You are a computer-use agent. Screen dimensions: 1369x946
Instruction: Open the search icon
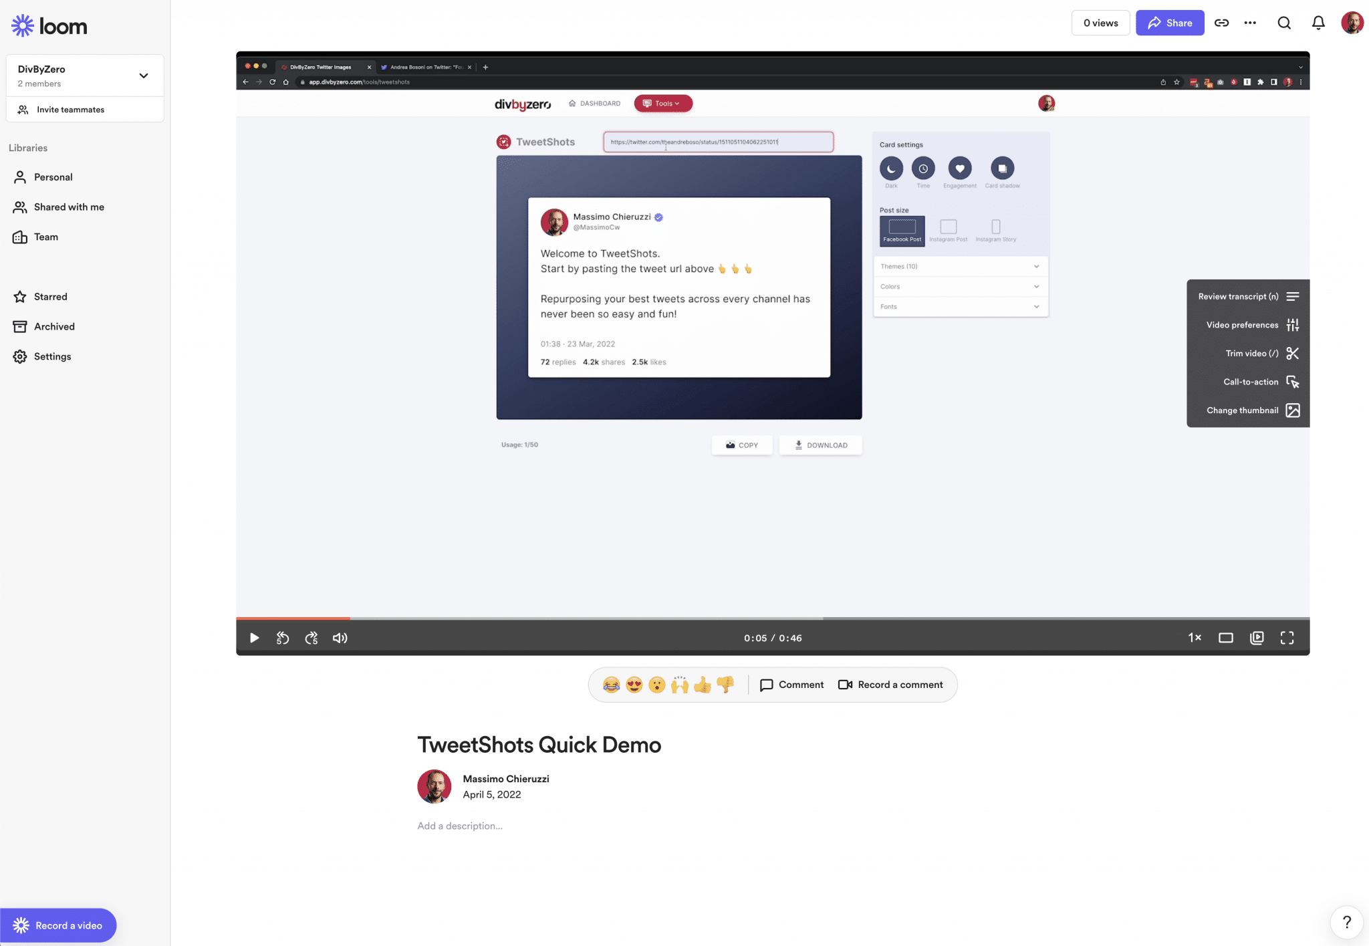1284,23
